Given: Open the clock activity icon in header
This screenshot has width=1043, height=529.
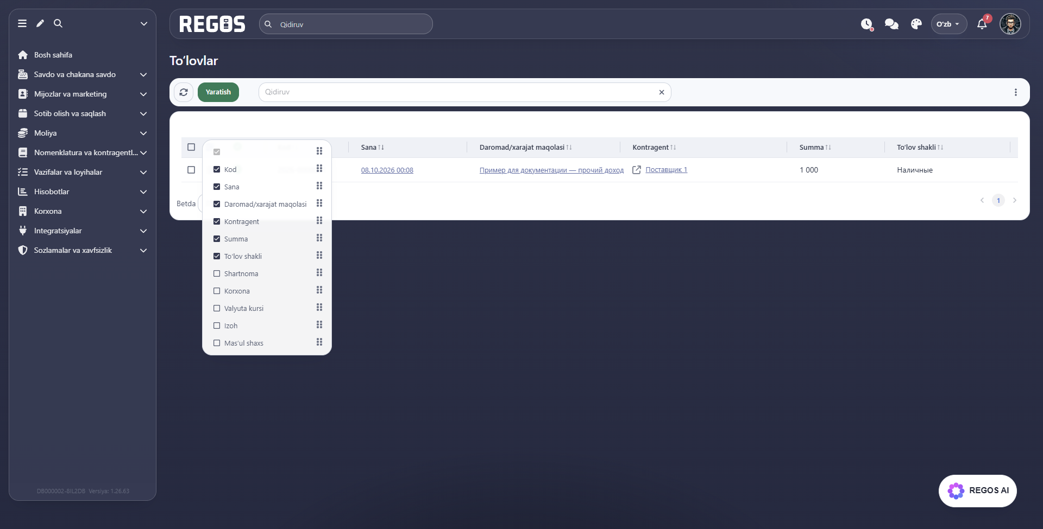Looking at the screenshot, I should click(867, 24).
